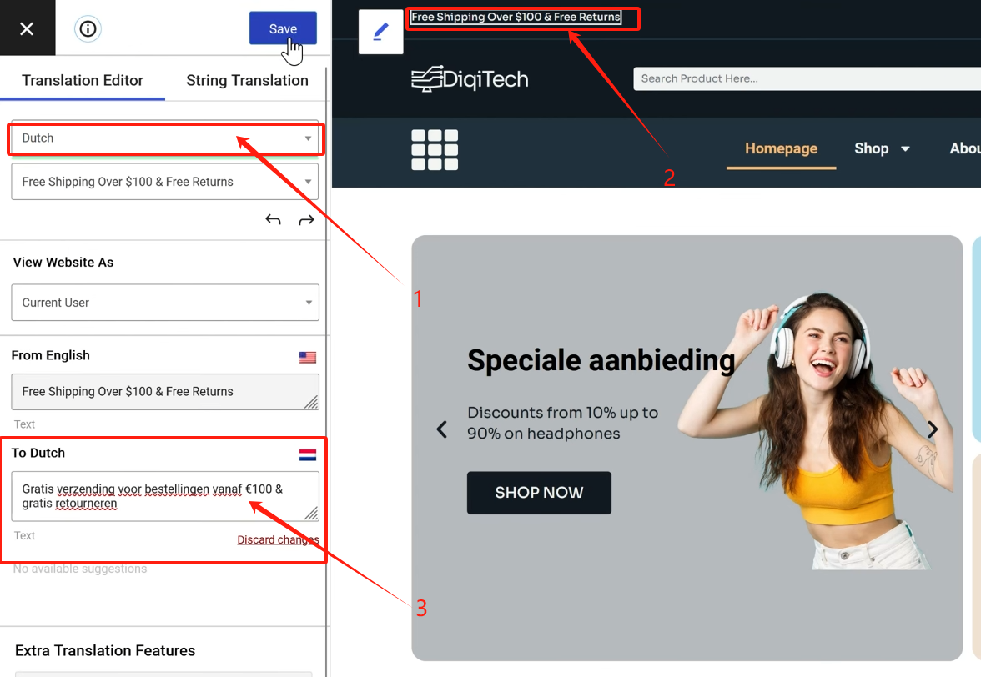Click the DiqiTech logo

[x=470, y=78]
